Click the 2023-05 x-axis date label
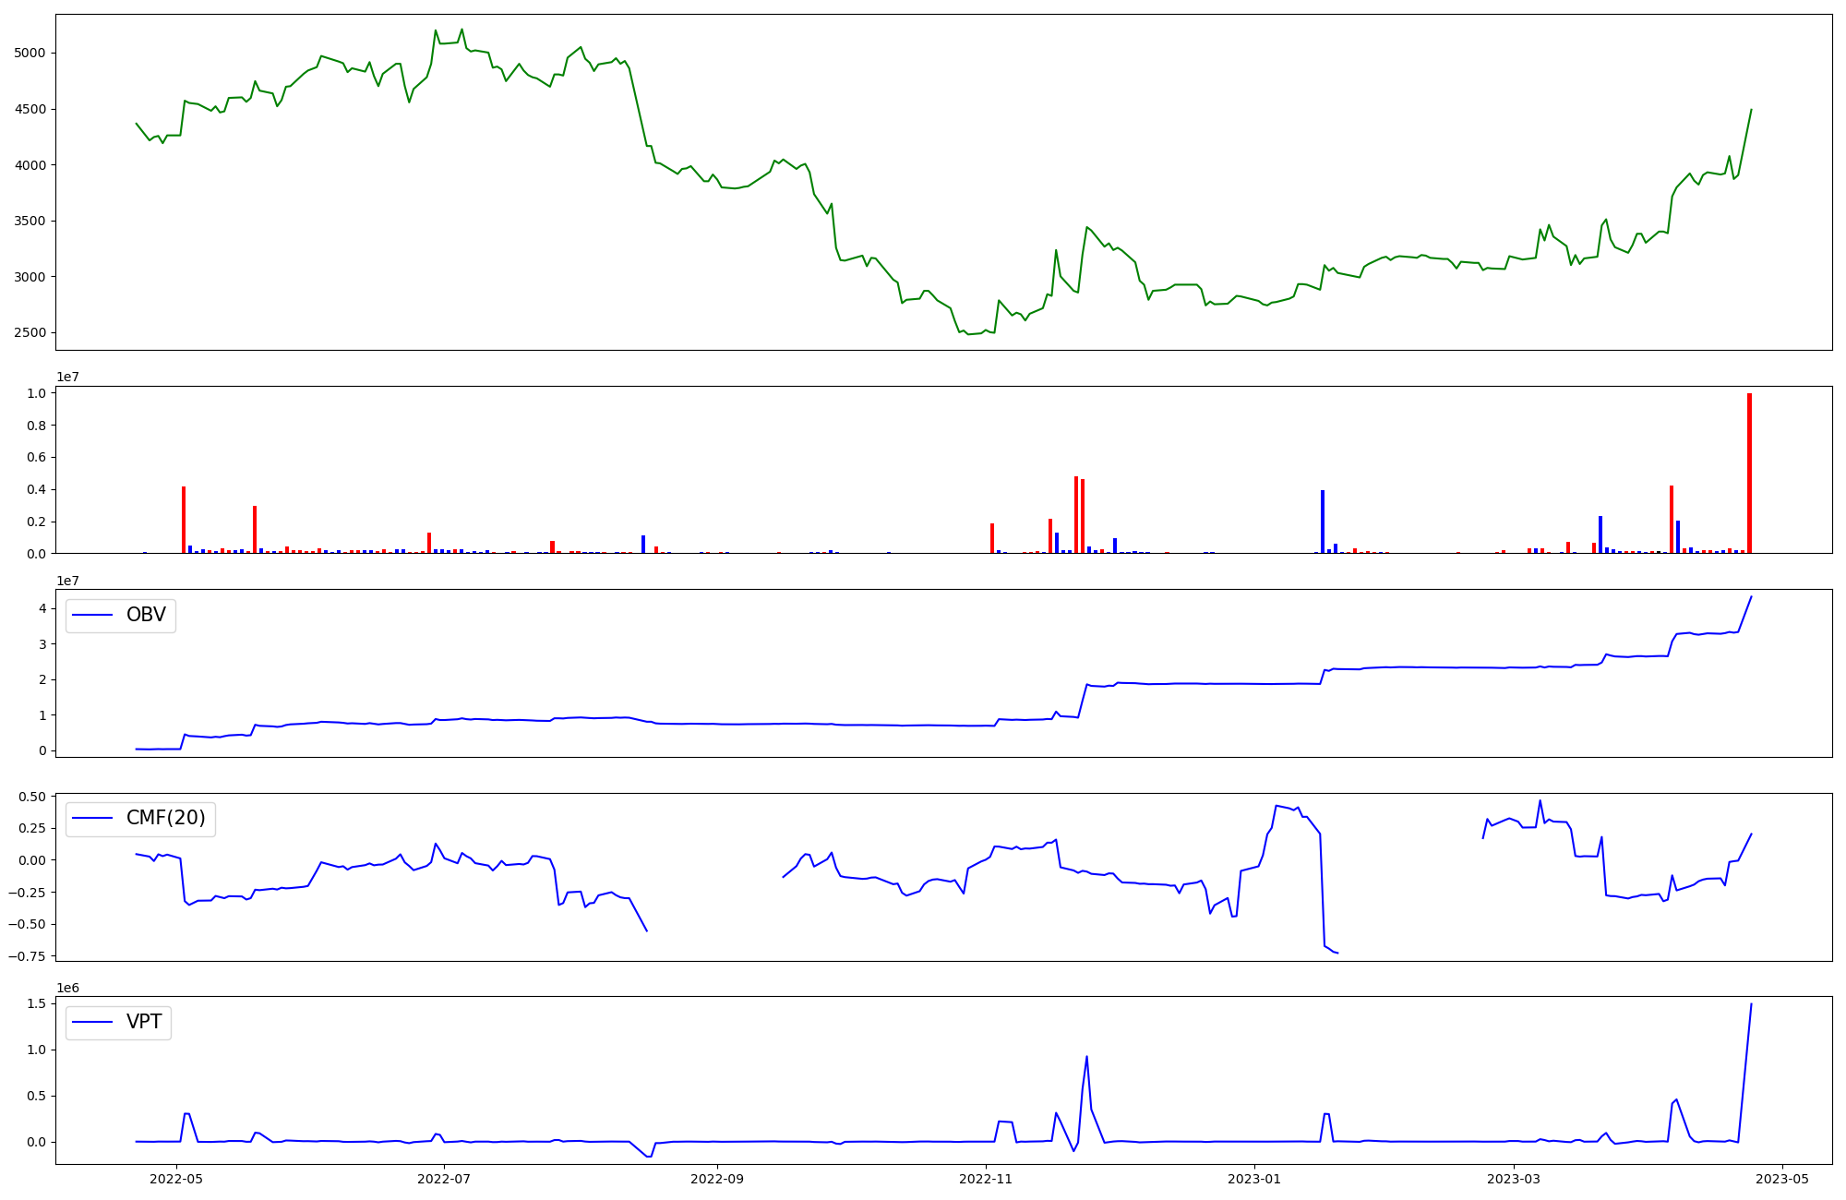 pyautogui.click(x=1782, y=1179)
